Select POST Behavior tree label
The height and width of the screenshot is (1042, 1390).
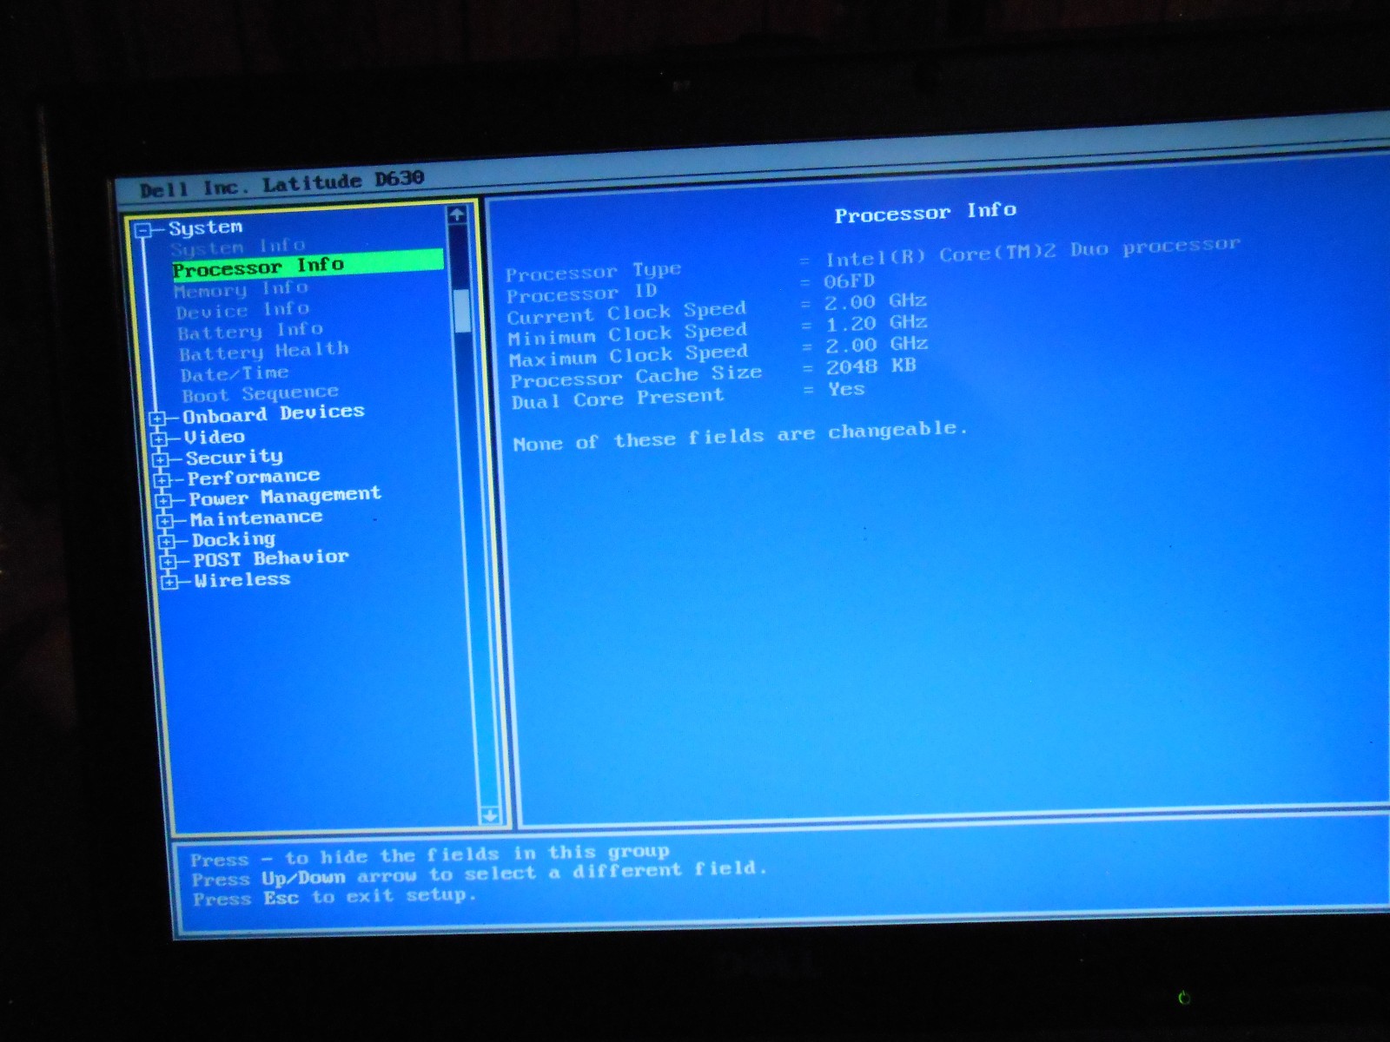point(271,558)
